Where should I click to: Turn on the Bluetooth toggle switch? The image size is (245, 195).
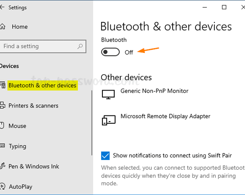[x=110, y=52]
